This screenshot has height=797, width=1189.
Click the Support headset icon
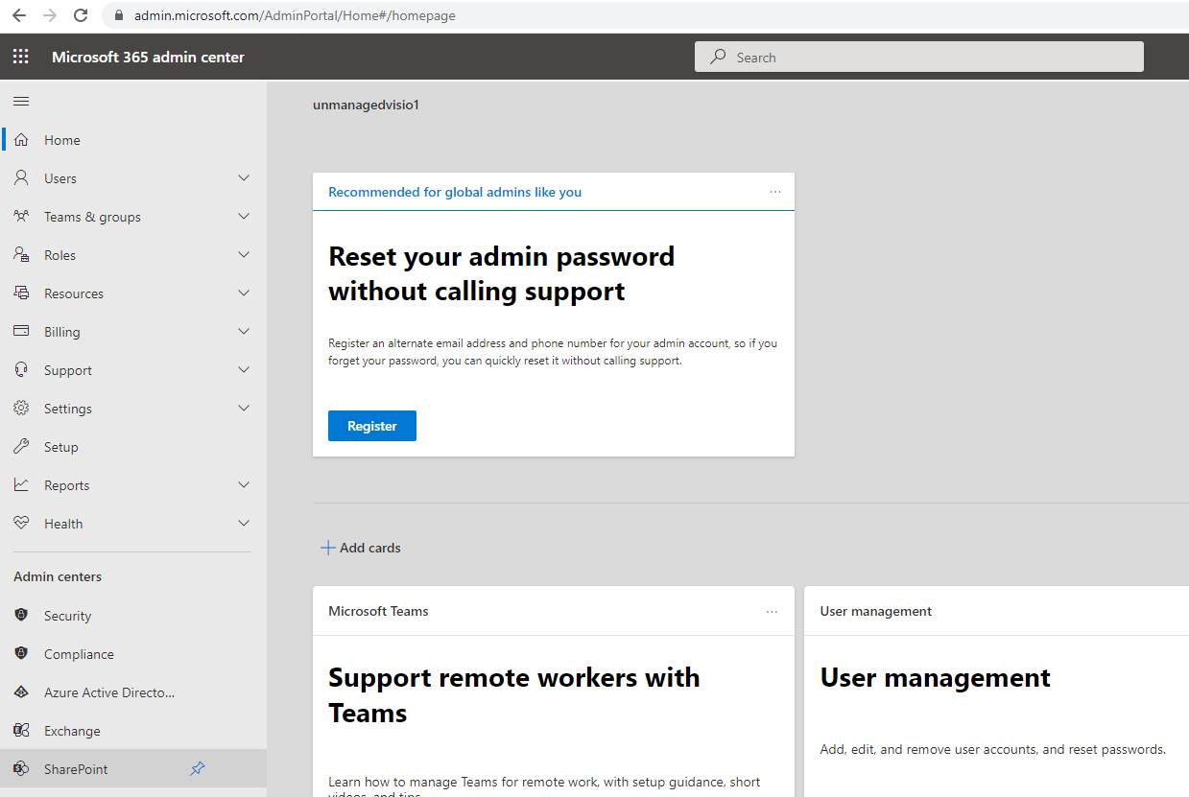(21, 369)
